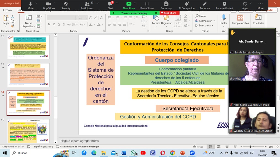Image resolution: width=280 pixels, height=157 pixels.
Task: Open the Zoom Annotate tool
Action: (204, 5)
